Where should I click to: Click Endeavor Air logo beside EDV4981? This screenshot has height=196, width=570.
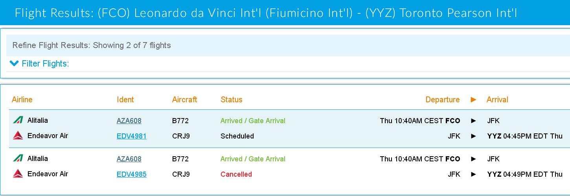[x=18, y=136]
